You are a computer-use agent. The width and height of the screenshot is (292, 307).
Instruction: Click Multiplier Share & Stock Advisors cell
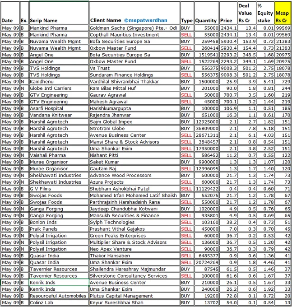point(134,242)
